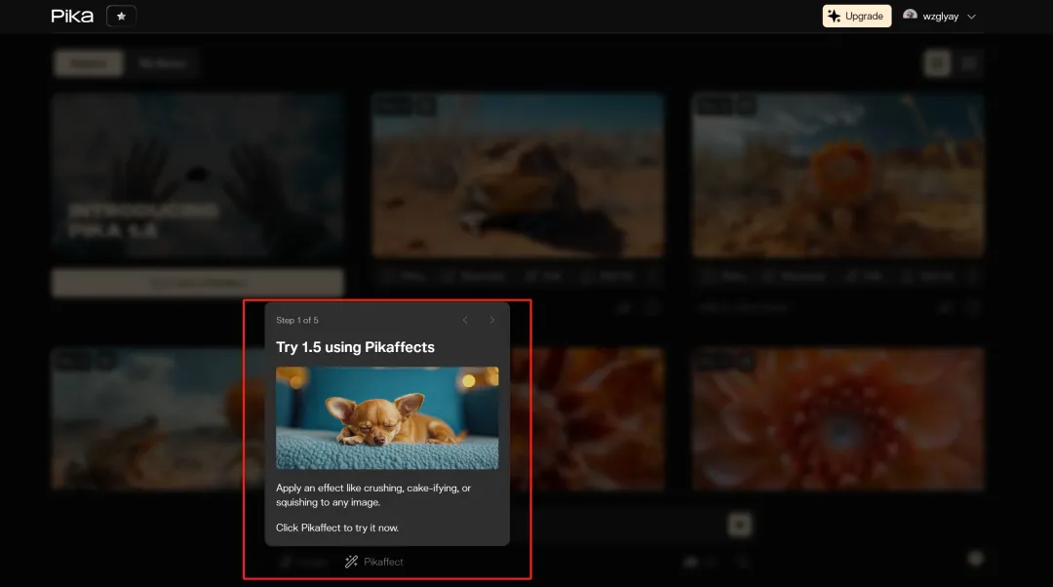1053x587 pixels.
Task: Go to the previous tour step arrow
Action: click(465, 321)
